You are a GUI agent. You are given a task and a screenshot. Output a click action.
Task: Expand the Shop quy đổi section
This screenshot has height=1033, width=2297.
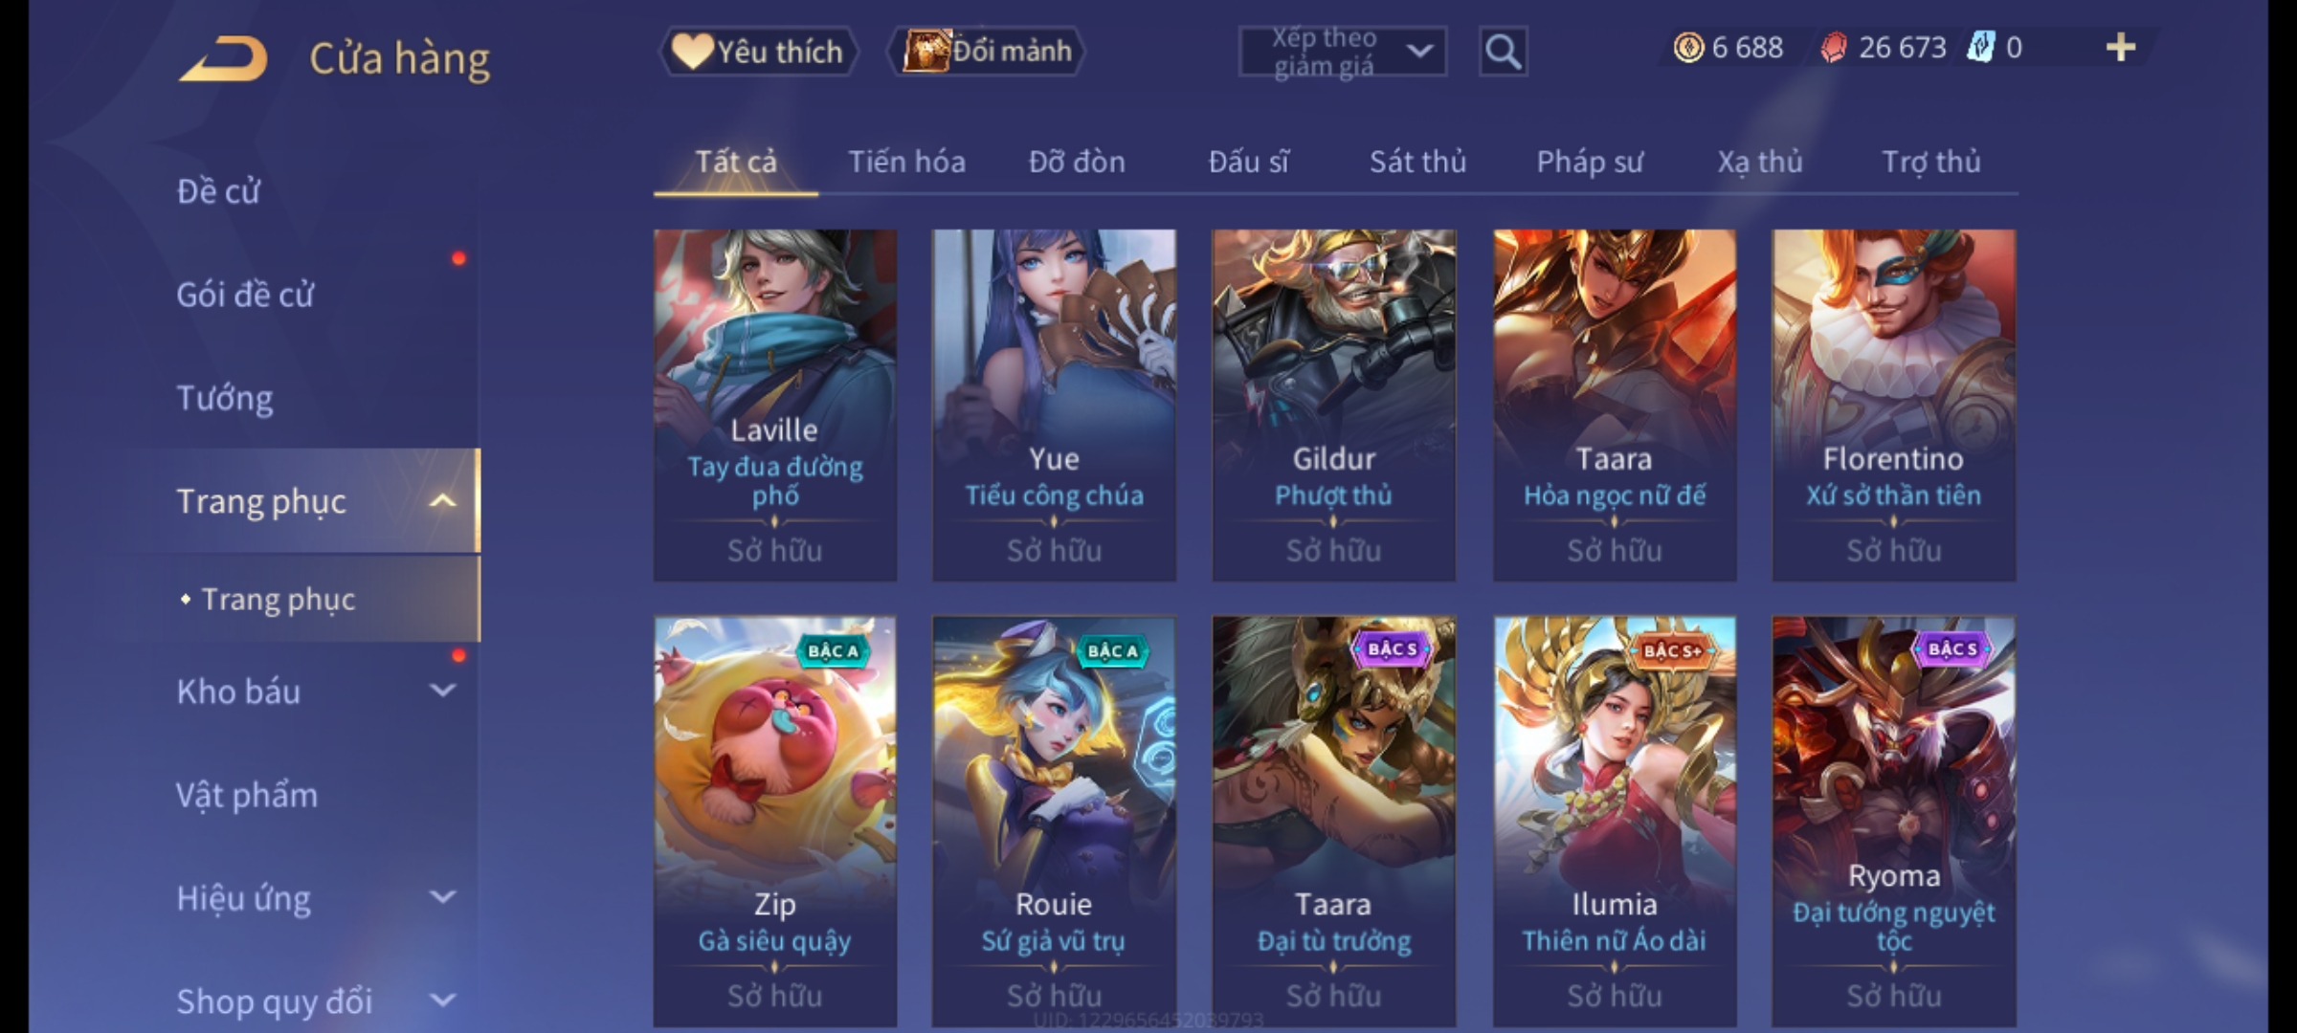tap(442, 1000)
